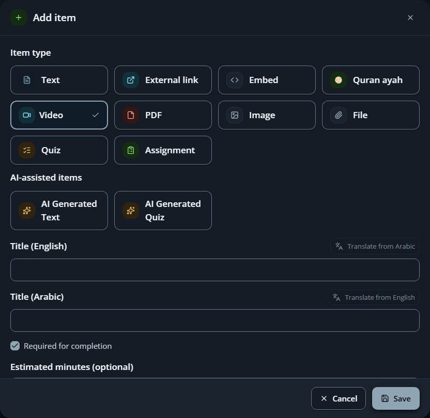The height and width of the screenshot is (418, 430).
Task: Choose AI Generated Quiz item
Action: click(163, 211)
